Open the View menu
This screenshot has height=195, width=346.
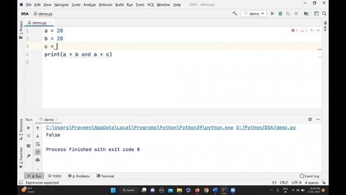(47, 5)
